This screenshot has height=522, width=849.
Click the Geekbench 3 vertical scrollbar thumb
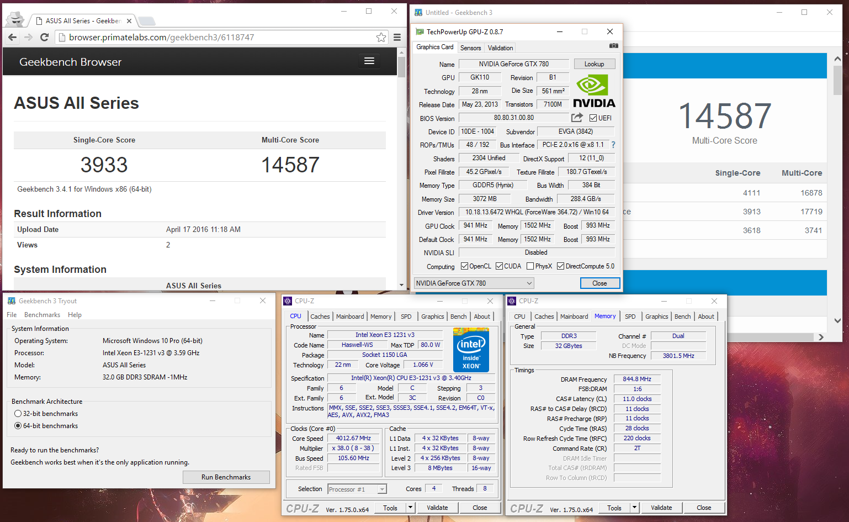click(837, 81)
